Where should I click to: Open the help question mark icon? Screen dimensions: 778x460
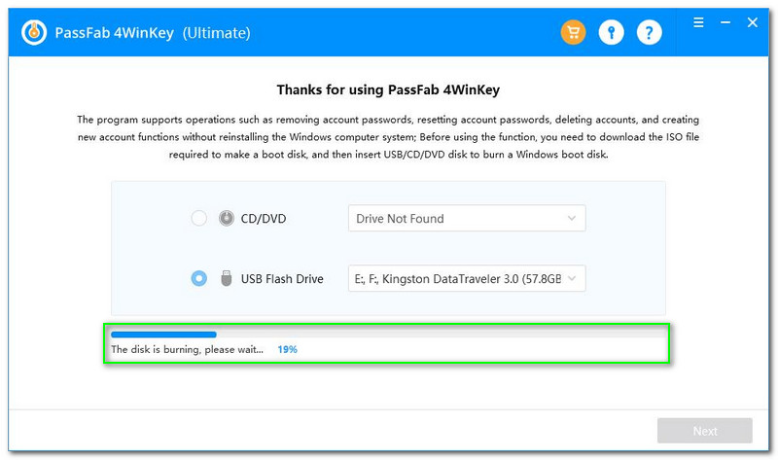649,33
